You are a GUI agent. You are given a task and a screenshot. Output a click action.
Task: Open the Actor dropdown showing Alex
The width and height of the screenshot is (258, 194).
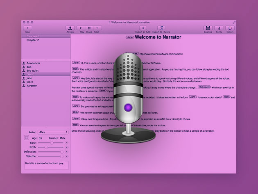tap(53, 132)
